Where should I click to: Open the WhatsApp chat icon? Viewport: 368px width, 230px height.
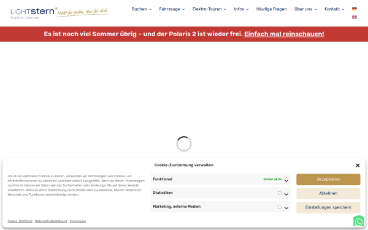pos(359,221)
